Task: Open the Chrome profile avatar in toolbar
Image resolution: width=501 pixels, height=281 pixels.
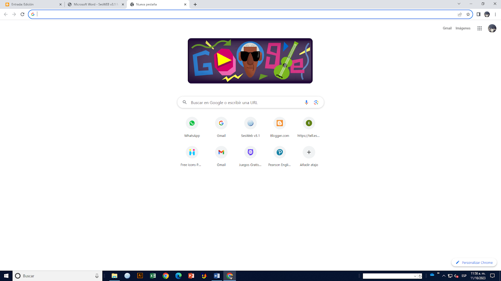Action: tap(487, 14)
